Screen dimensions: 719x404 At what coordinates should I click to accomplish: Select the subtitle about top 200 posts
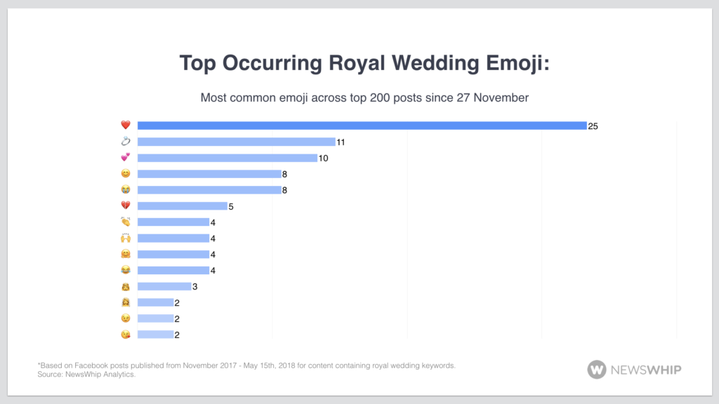pyautogui.click(x=364, y=97)
